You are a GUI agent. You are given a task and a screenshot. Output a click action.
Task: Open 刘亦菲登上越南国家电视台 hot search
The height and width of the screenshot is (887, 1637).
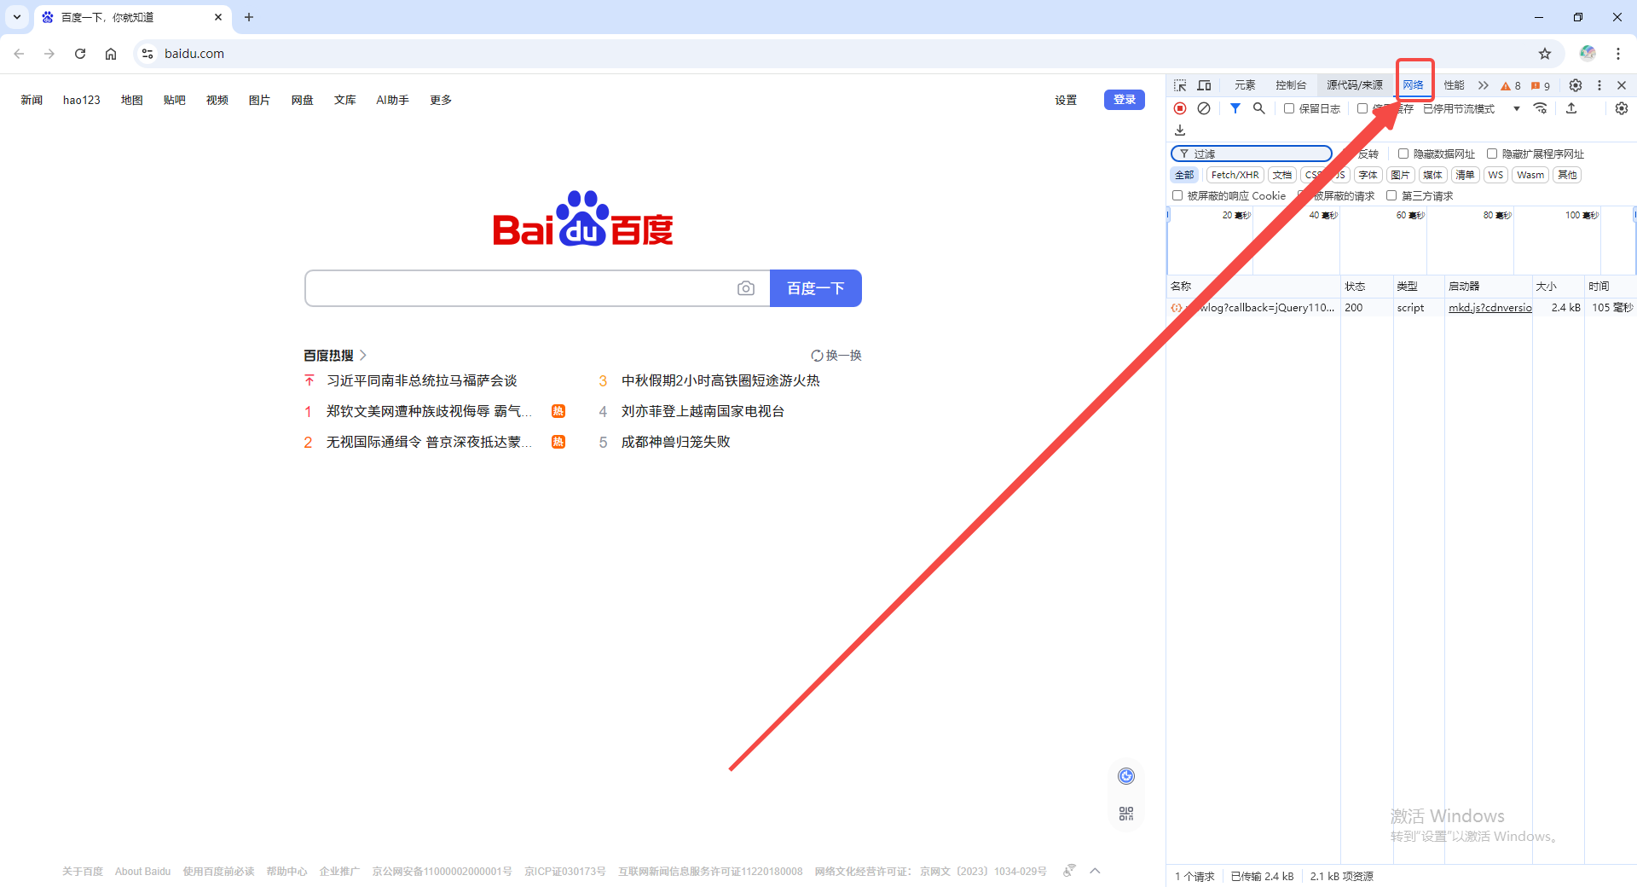click(x=703, y=411)
